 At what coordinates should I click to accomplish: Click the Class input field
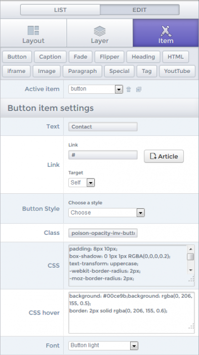point(103,233)
